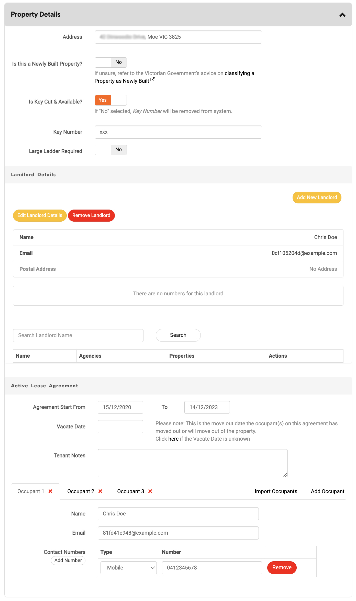The width and height of the screenshot is (356, 601).
Task: Focus the Search Landlord Name field
Action: click(78, 335)
